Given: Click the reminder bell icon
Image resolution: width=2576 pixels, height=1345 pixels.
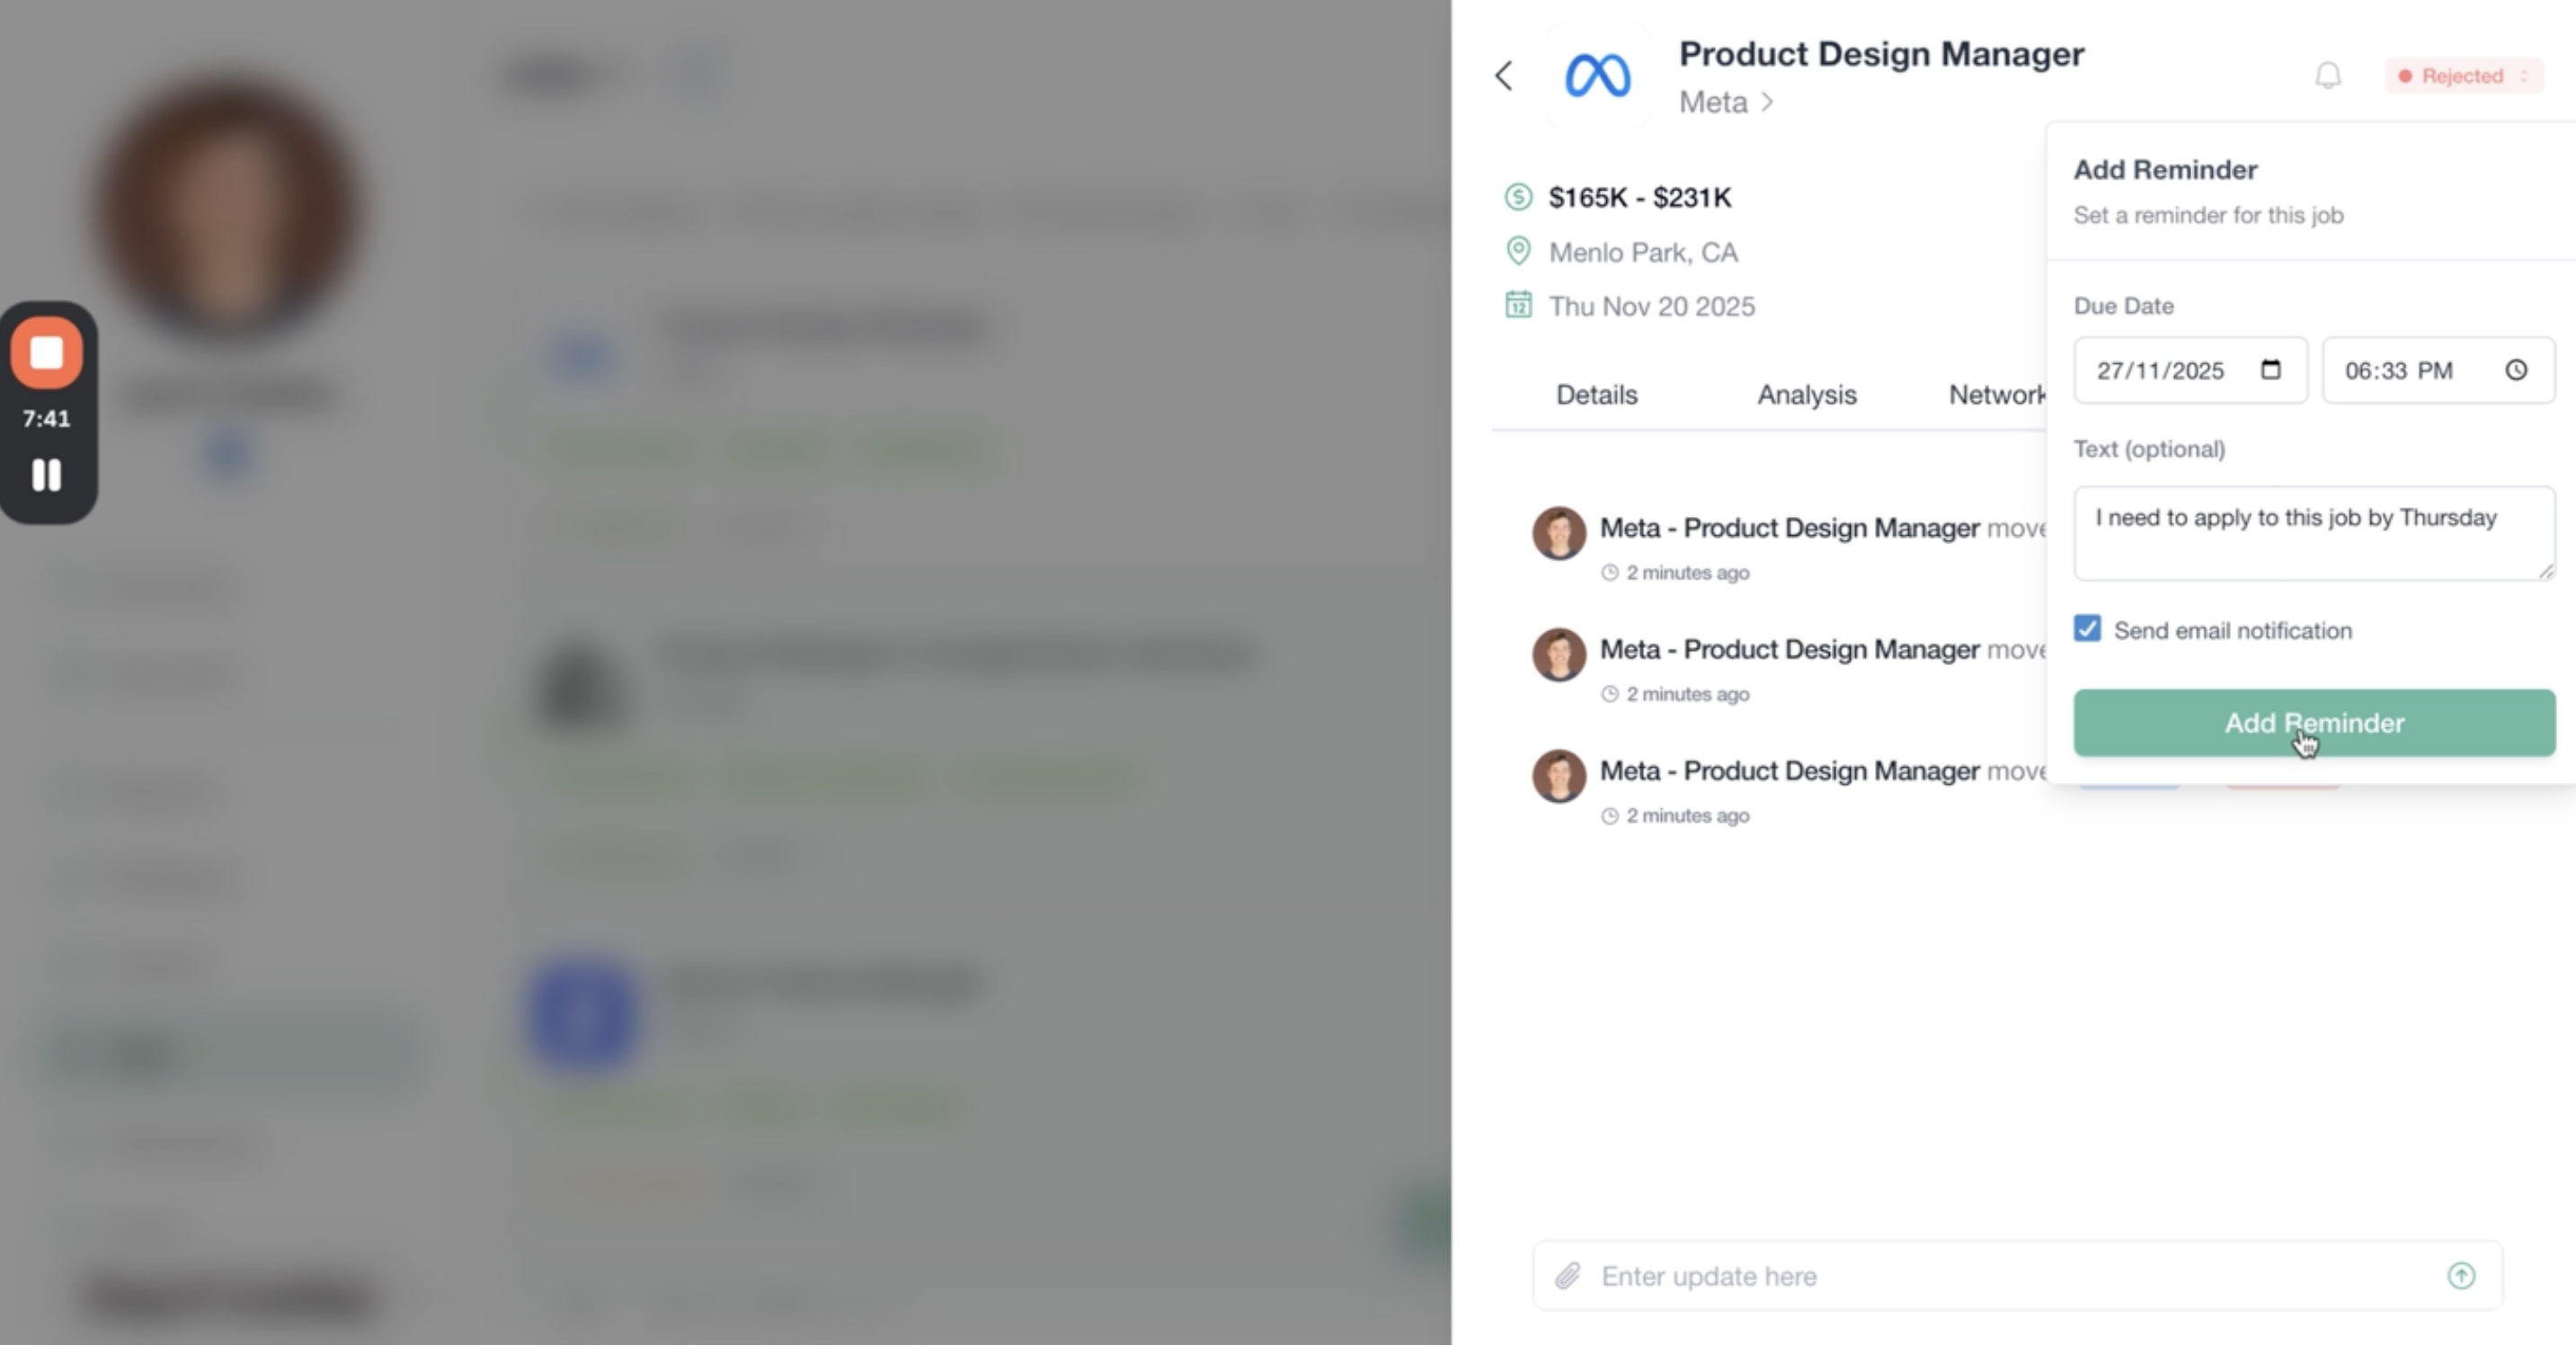Looking at the screenshot, I should pos(2328,76).
